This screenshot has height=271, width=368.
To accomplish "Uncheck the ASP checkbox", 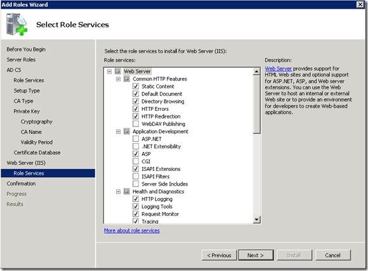I will tap(136, 154).
